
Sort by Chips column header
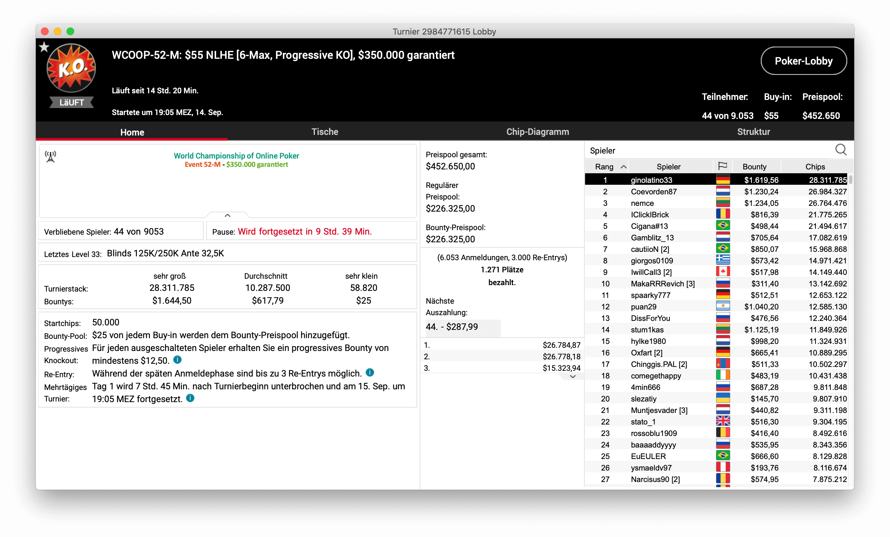click(x=815, y=167)
